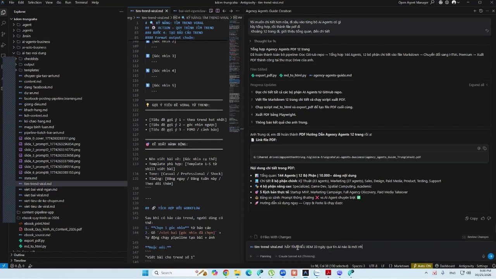The width and height of the screenshot is (496, 279).
Task: Open the Selection menu
Action: tap(34, 2)
